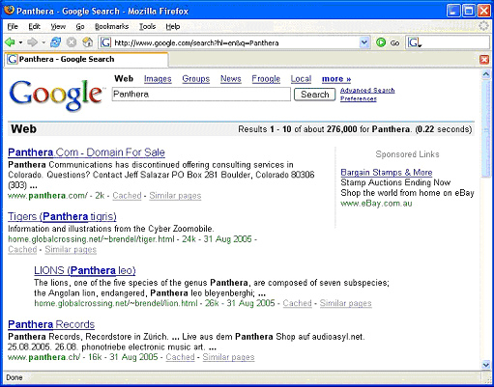This screenshot has height=387, width=494.
Task: Open the Tools menu
Action: (147, 27)
